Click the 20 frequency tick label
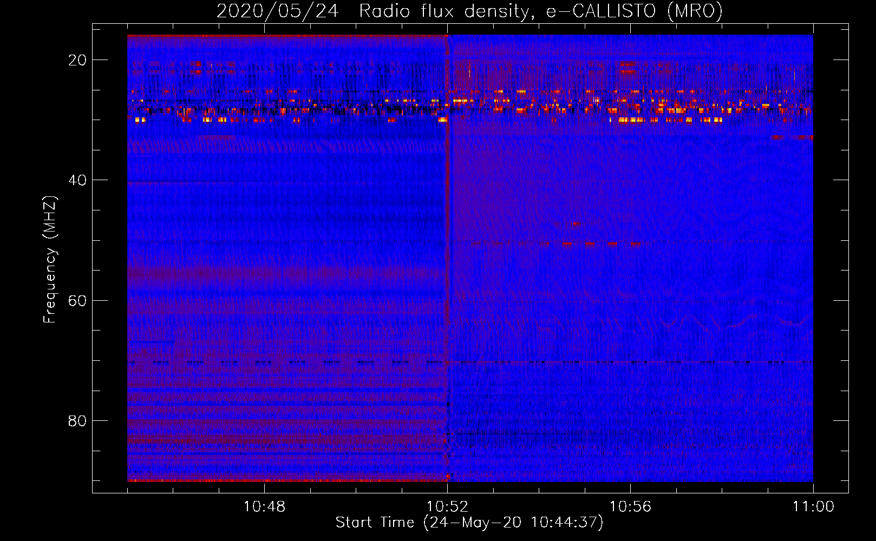876x541 pixels. coord(77,60)
